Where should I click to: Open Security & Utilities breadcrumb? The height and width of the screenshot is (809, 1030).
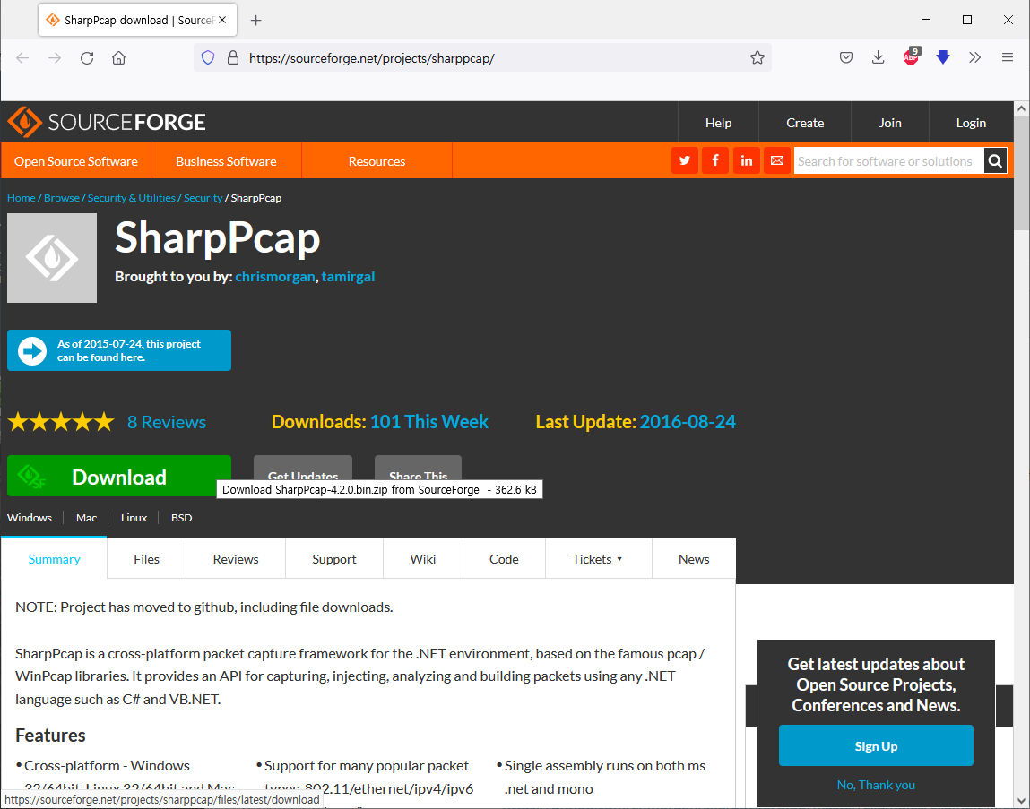[132, 198]
